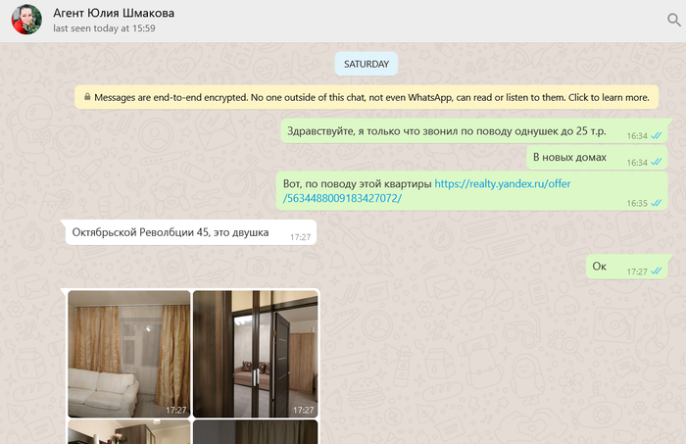Click contact name Агент Юлия Шмакова
686x444 pixels.
[x=114, y=13]
